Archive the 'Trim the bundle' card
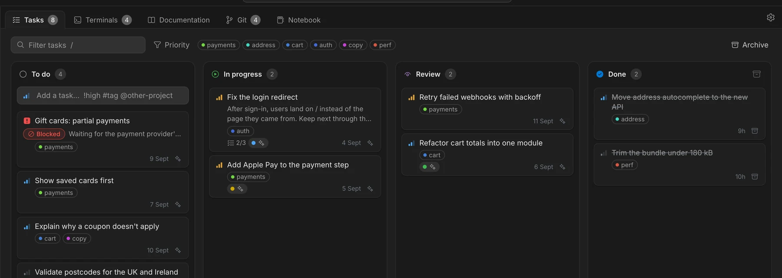 pos(755,177)
